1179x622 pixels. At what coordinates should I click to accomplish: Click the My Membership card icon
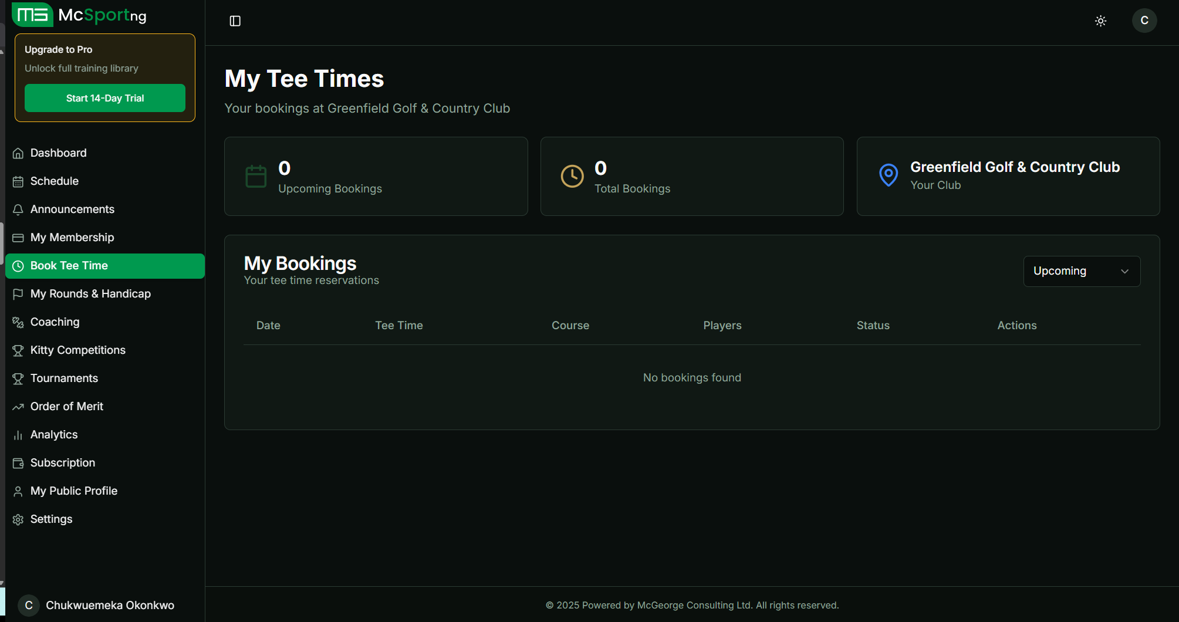[18, 238]
